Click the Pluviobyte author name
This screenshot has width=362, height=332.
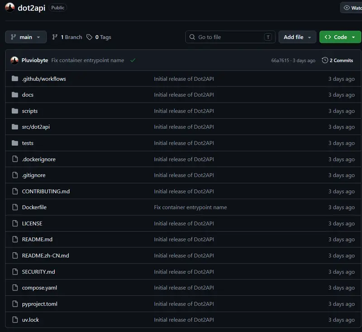click(35, 61)
